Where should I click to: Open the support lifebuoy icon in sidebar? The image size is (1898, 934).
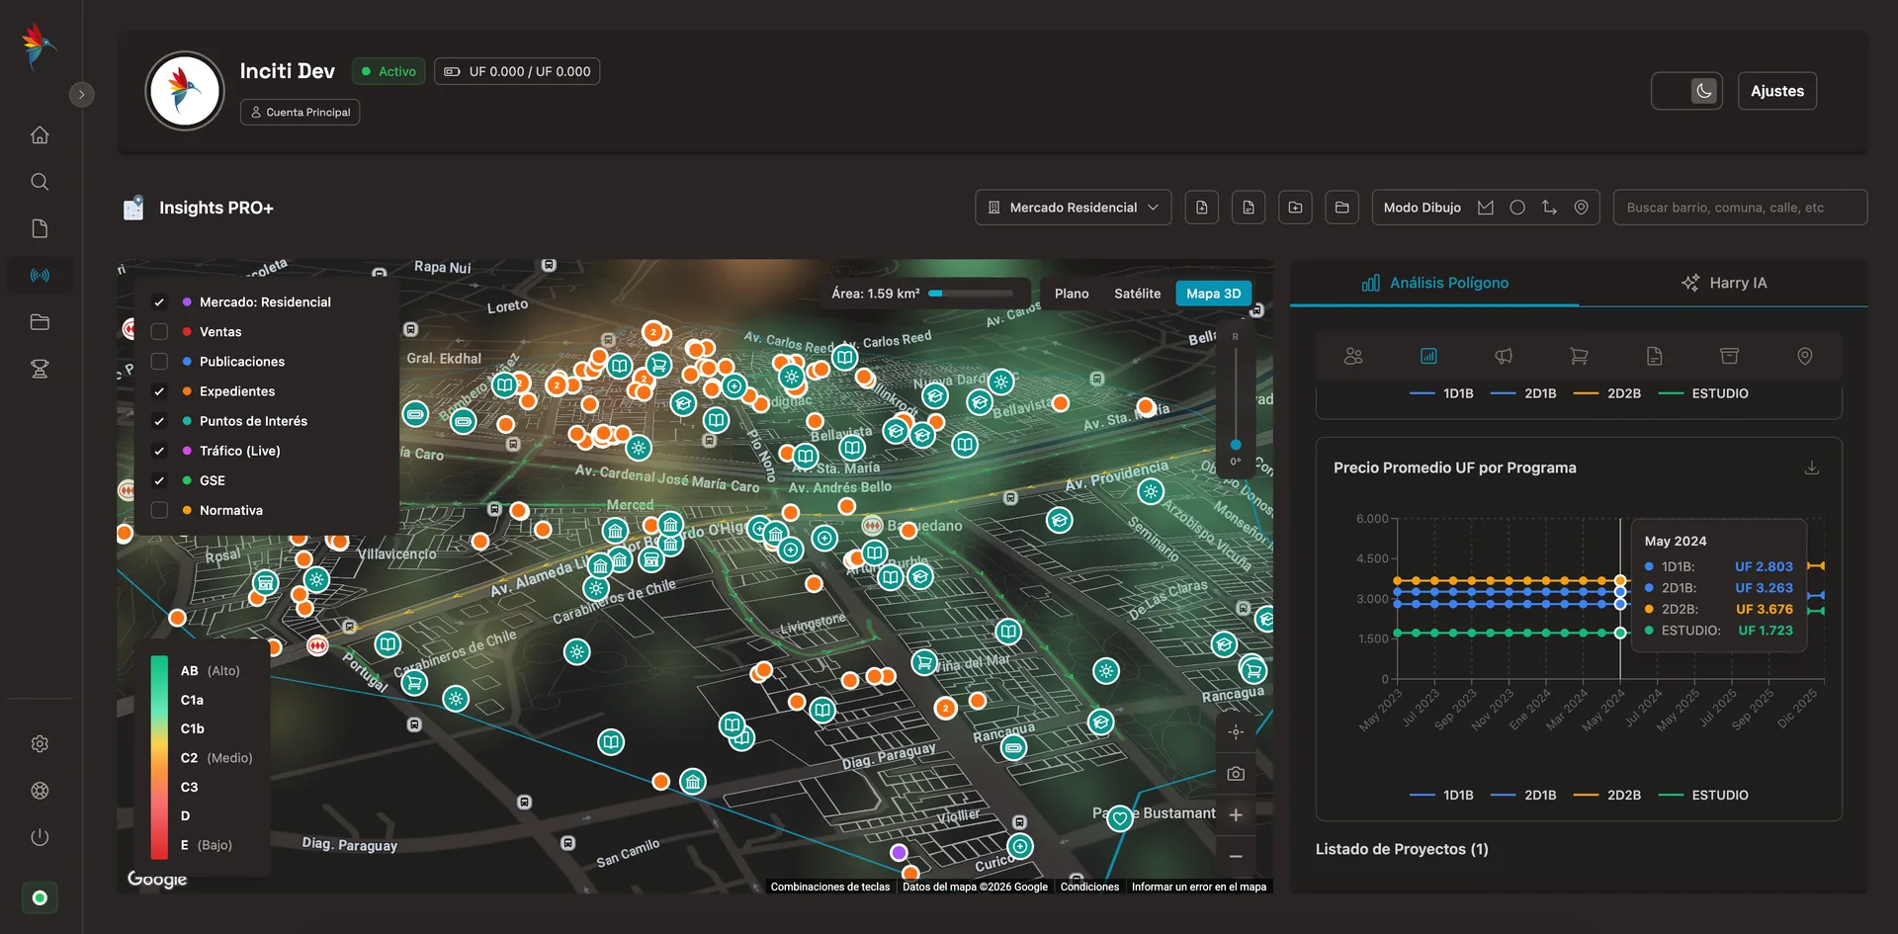pos(40,791)
